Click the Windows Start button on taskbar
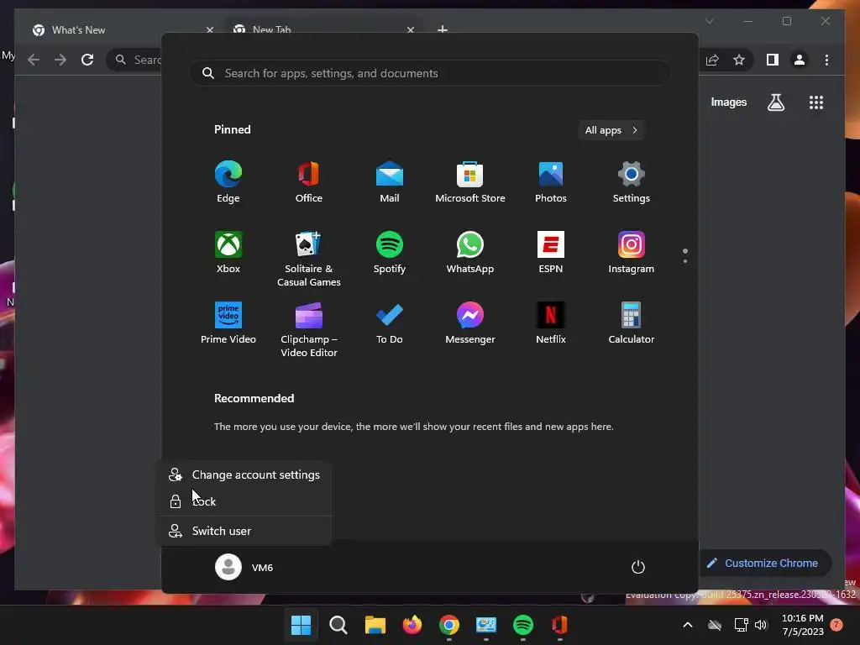Viewport: 860px width, 645px height. click(x=301, y=625)
